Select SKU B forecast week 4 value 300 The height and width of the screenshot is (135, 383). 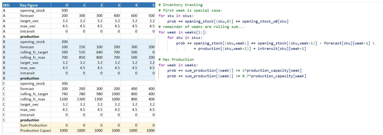[x=129, y=47]
